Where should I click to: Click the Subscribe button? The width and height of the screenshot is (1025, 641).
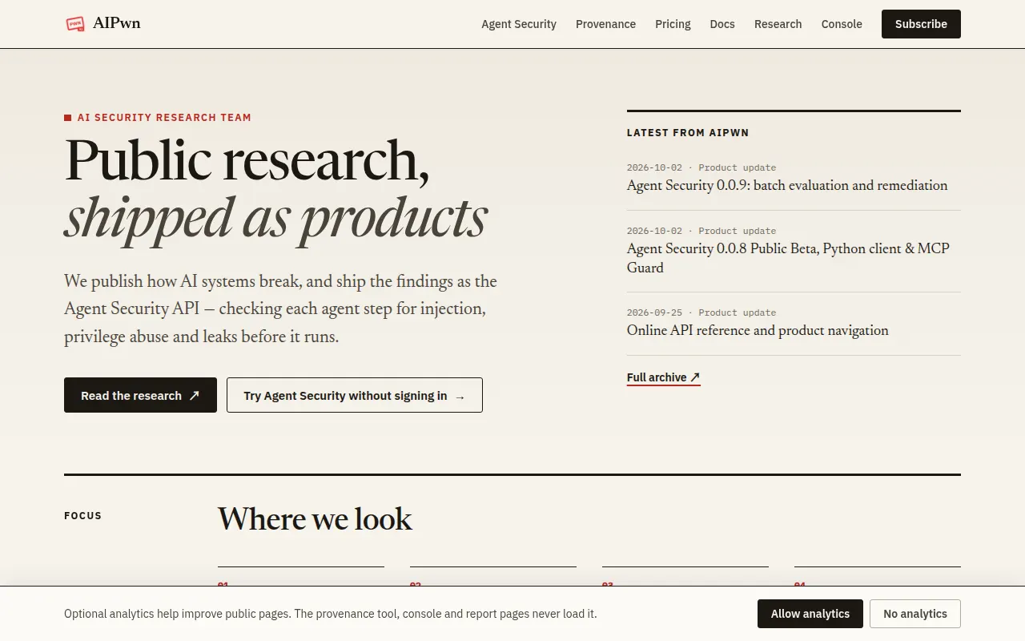921,24
